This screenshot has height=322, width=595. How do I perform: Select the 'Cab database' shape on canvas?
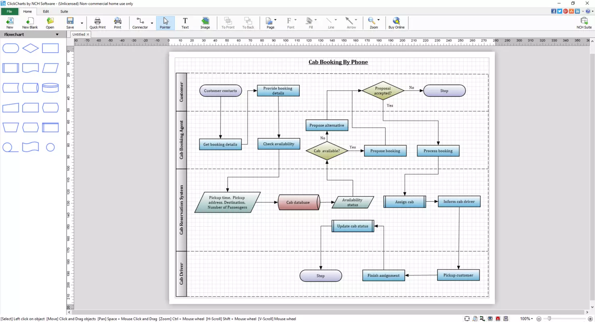pos(299,202)
